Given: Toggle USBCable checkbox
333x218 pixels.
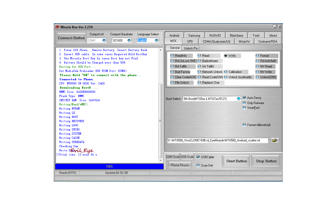Looking at the screenshot, I should [198, 157].
